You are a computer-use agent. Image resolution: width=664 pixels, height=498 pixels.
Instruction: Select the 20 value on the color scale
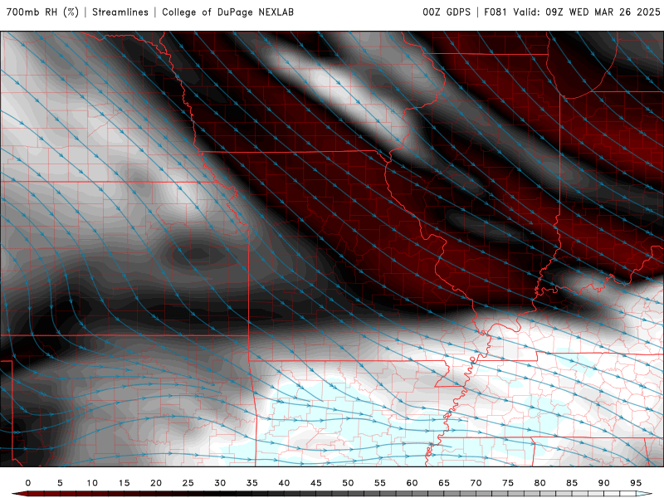[156, 483]
